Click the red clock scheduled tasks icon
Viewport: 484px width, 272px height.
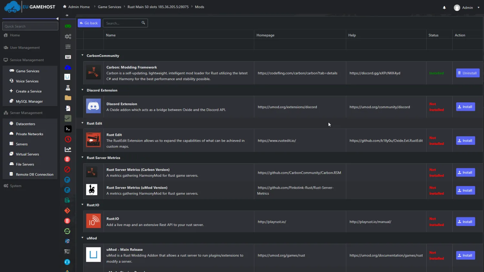coord(68,139)
